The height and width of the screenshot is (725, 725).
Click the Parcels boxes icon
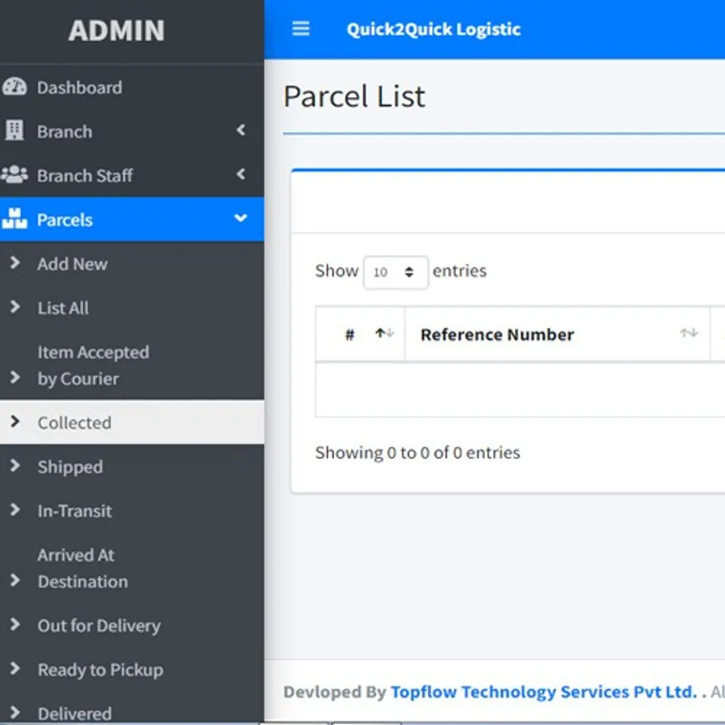[14, 218]
